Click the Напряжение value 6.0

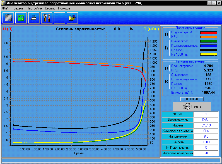coord(206,136)
